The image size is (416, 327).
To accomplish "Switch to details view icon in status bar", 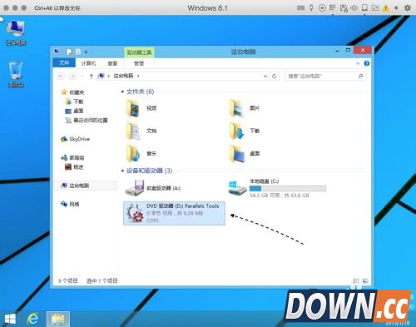I will (356, 281).
